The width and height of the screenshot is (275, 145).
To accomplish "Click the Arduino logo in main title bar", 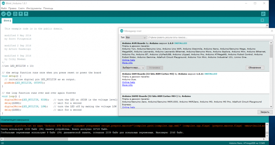I will click(x=3, y=3).
